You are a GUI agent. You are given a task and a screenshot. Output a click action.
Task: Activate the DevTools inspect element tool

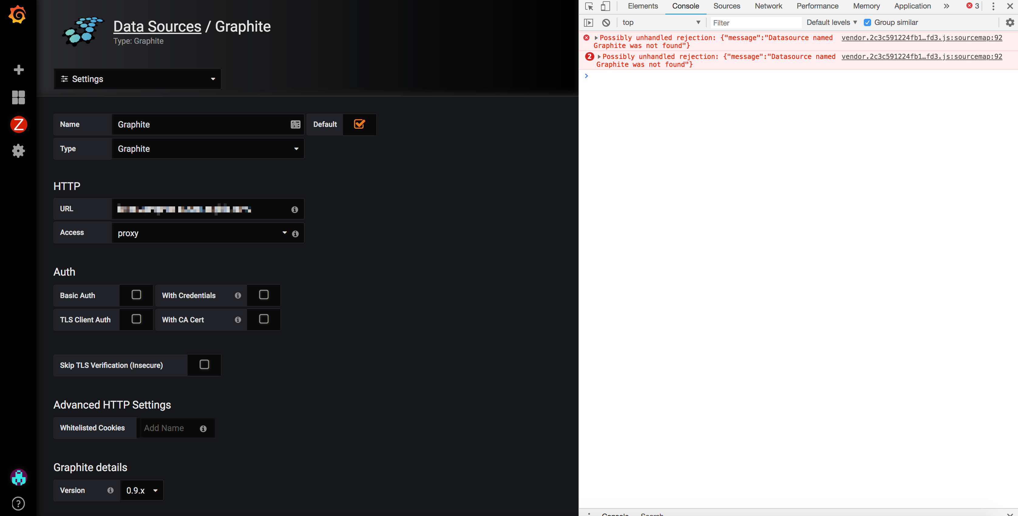click(x=589, y=6)
